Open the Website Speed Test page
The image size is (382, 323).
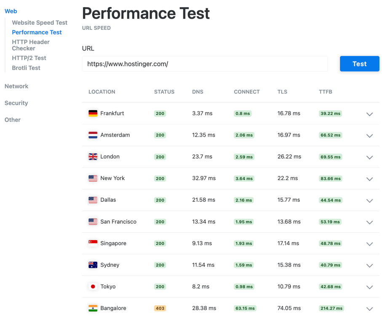pyautogui.click(x=40, y=22)
